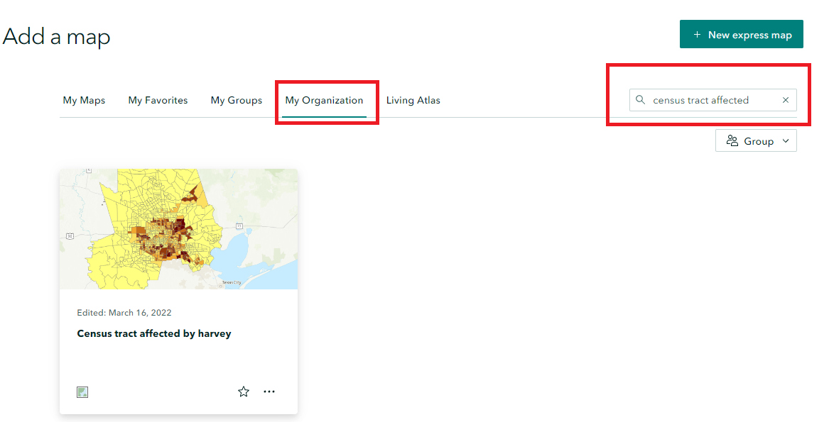Click the plus icon on New express map
This screenshot has width=829, height=422.
point(697,35)
